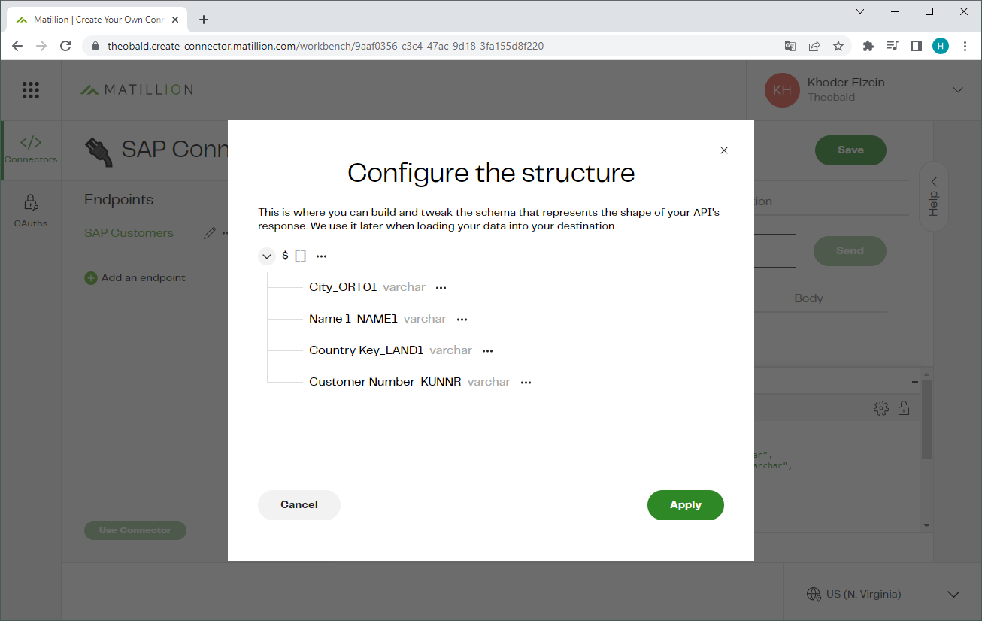Open Chrome profile H avatar

(x=941, y=46)
